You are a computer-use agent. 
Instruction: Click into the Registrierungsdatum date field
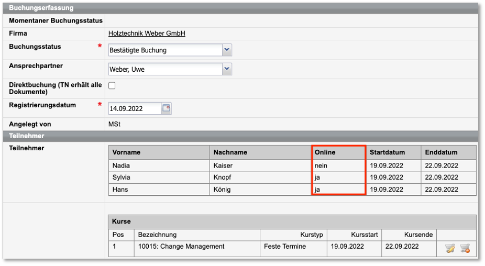coord(135,108)
